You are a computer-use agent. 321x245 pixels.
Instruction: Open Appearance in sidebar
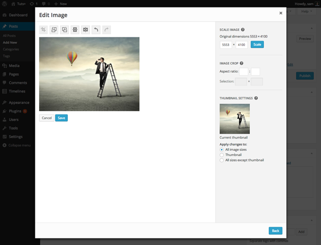click(x=18, y=102)
